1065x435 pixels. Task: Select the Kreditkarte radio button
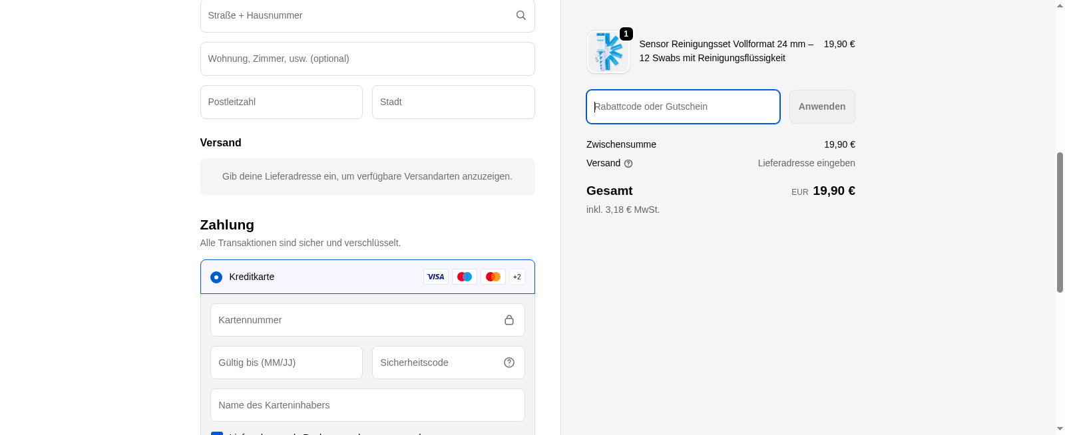tap(216, 277)
